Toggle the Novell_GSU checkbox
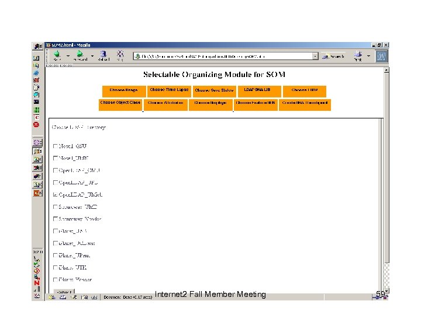This screenshot has height=315, width=421. pos(56,146)
